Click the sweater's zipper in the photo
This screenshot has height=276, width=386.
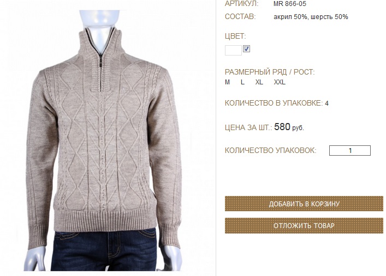coord(101,64)
